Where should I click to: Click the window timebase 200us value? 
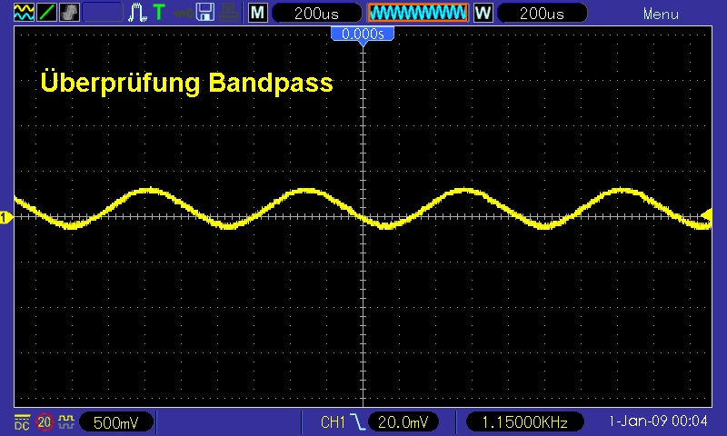(x=542, y=13)
